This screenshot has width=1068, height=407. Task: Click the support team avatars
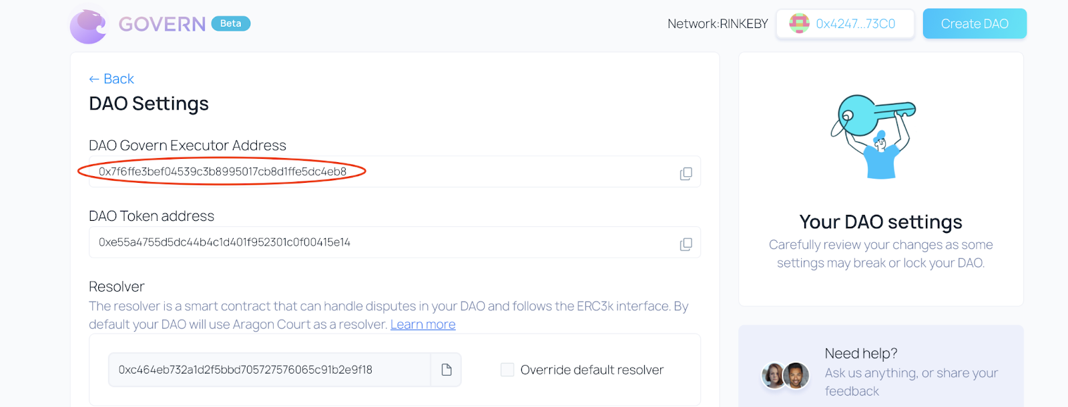coord(786,376)
